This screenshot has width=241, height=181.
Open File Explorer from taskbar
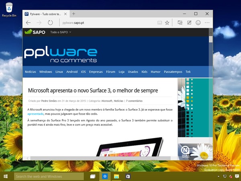point(116,177)
